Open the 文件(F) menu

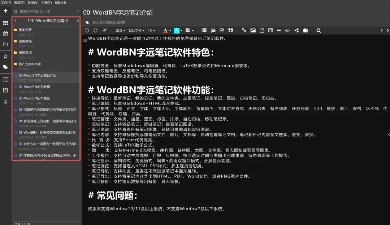click(x=6, y=3)
